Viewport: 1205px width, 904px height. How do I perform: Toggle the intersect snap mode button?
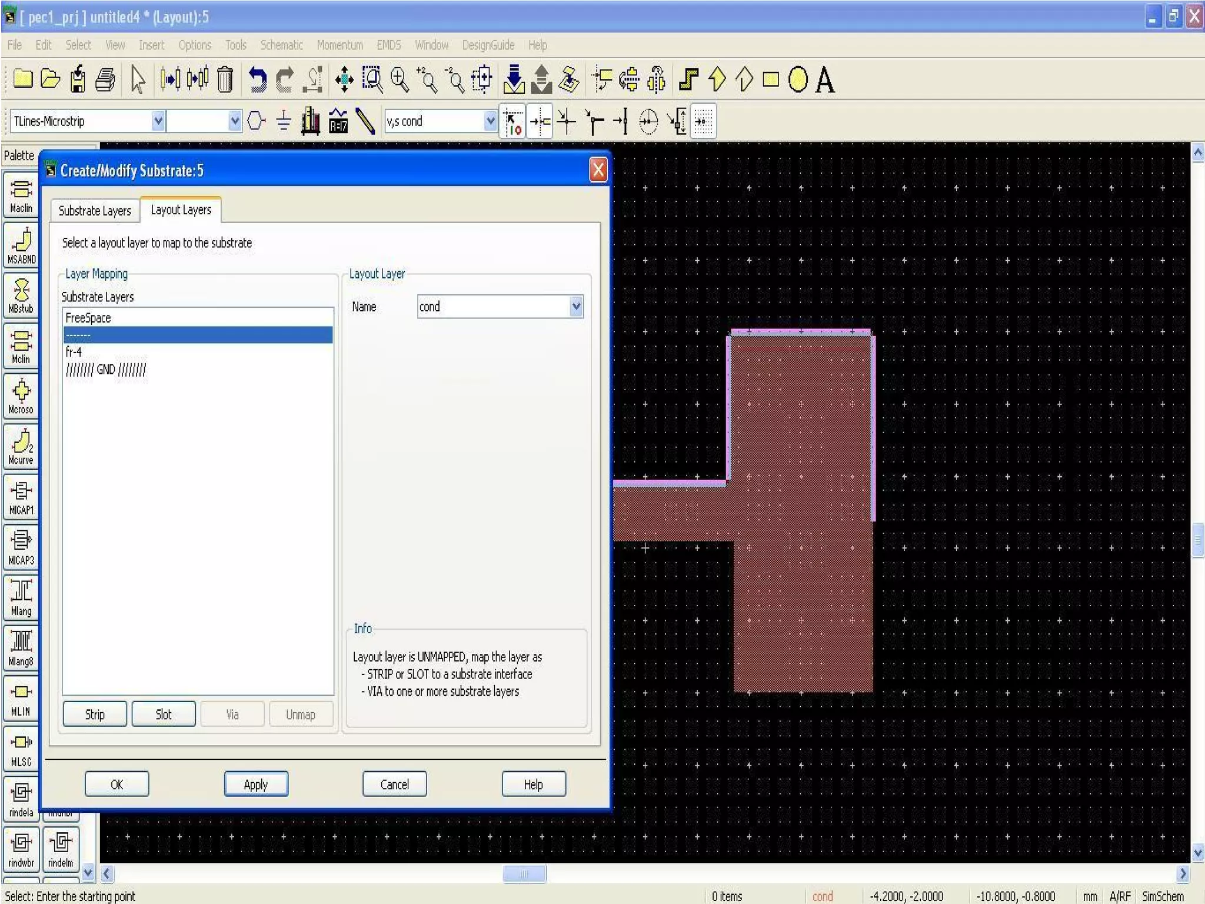point(566,121)
